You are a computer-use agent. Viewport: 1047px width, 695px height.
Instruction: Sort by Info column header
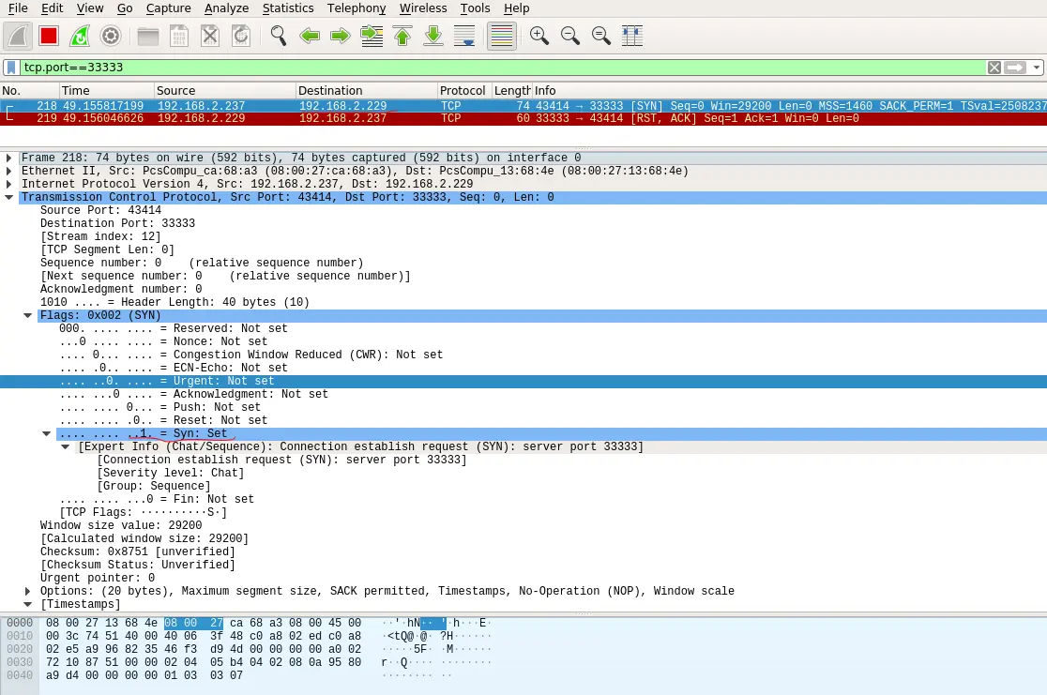[x=789, y=91]
